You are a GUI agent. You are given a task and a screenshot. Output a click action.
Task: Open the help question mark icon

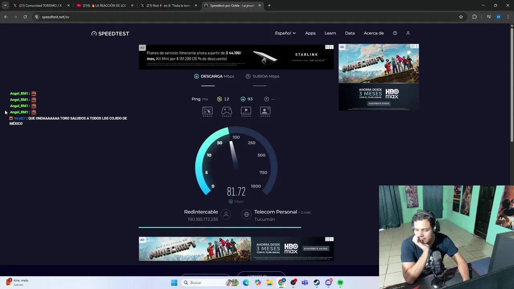tap(395, 33)
